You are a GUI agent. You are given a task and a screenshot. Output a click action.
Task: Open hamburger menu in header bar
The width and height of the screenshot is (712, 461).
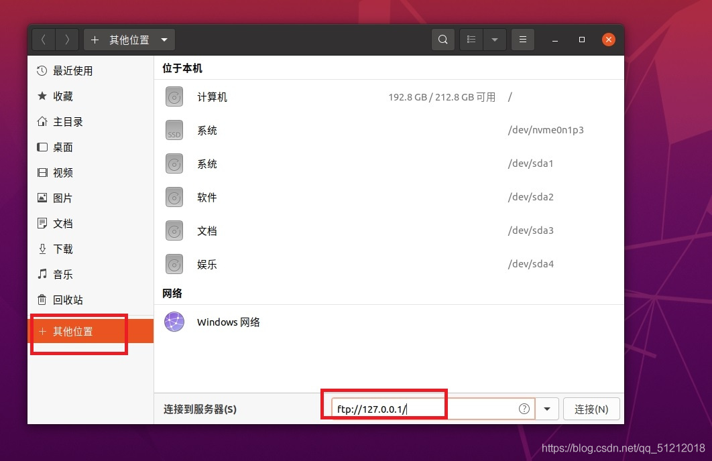tap(523, 40)
